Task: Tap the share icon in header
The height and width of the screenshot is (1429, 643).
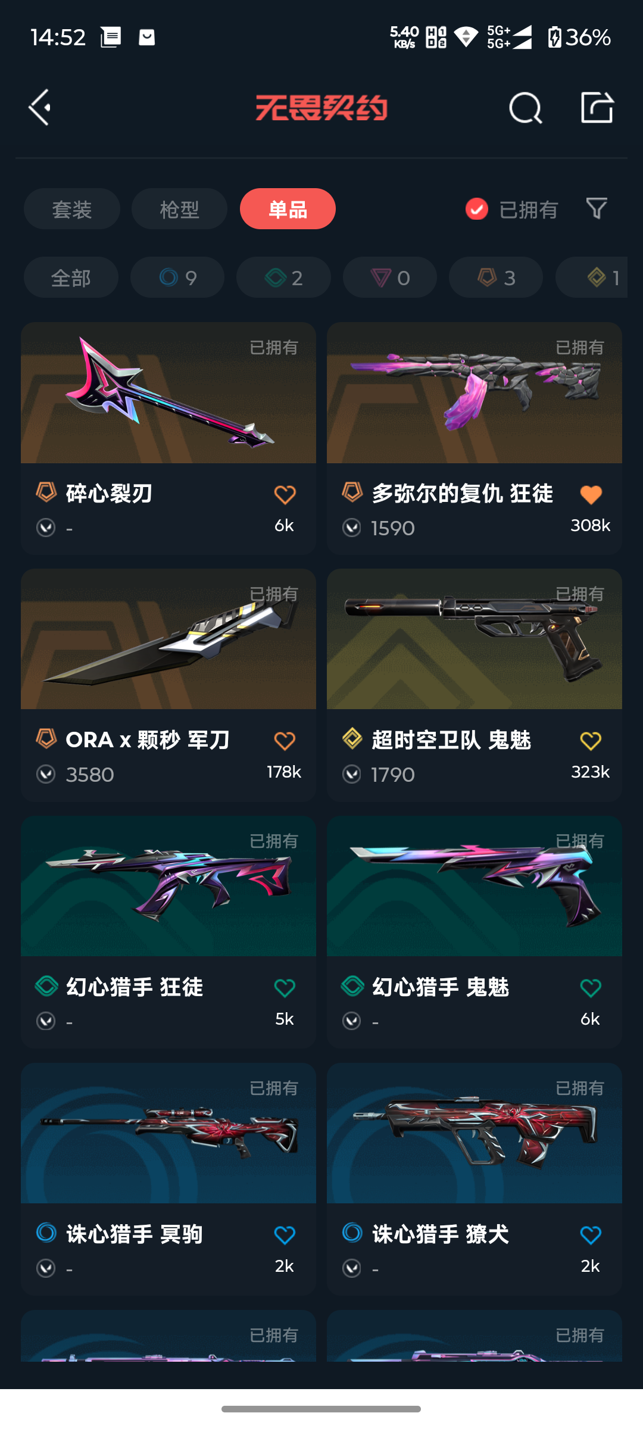Action: click(597, 108)
